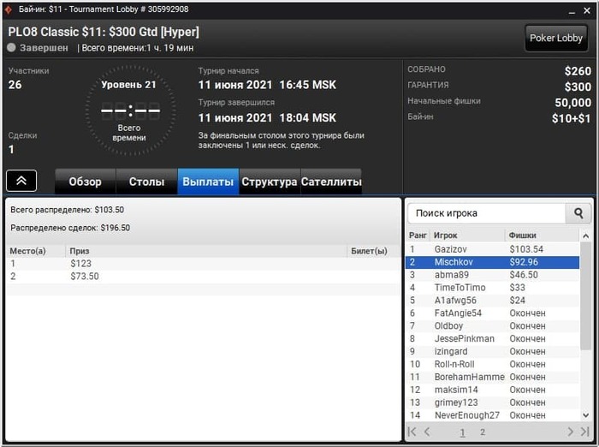Screen dimensions: 599x447
Task: Click the Poker Lobby button
Action: click(556, 38)
